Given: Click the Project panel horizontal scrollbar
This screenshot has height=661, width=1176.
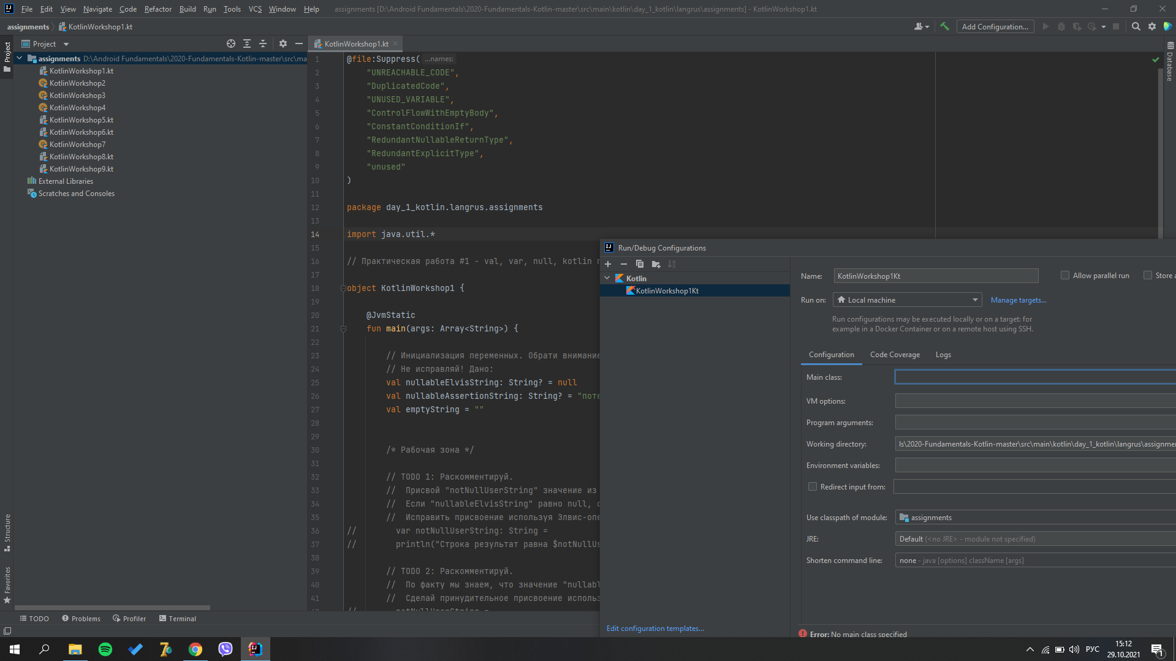Looking at the screenshot, I should tap(112, 608).
